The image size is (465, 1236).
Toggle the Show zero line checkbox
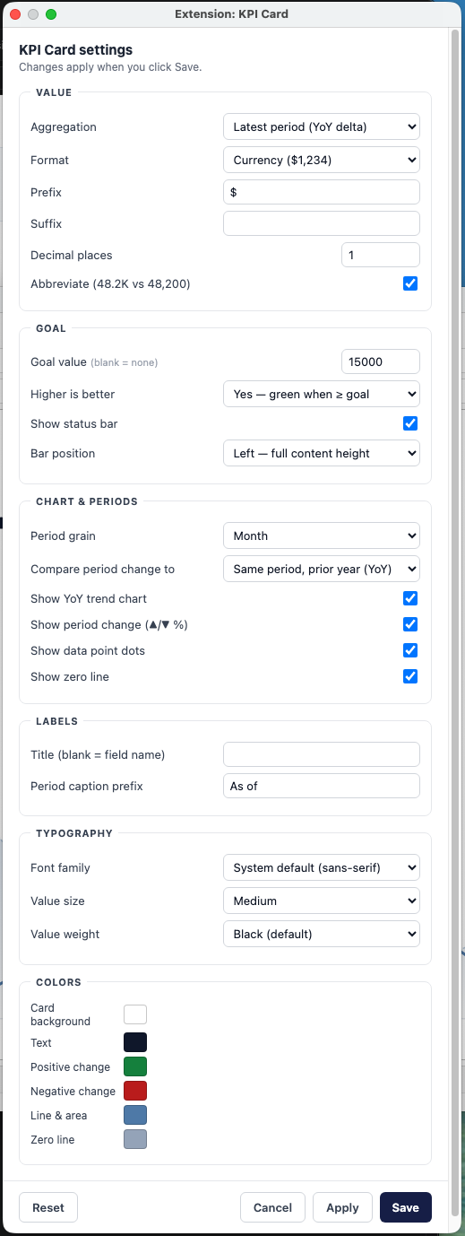click(410, 676)
